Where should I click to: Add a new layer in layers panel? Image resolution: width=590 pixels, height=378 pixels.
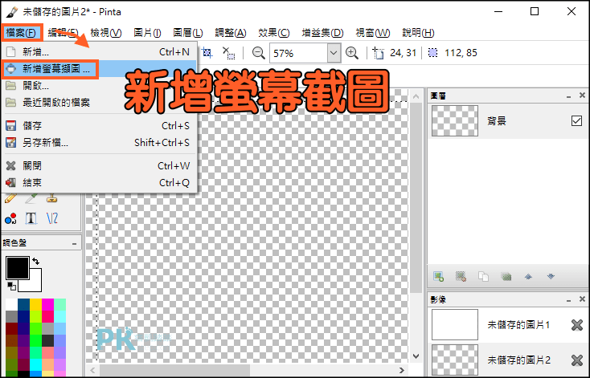[x=438, y=277]
